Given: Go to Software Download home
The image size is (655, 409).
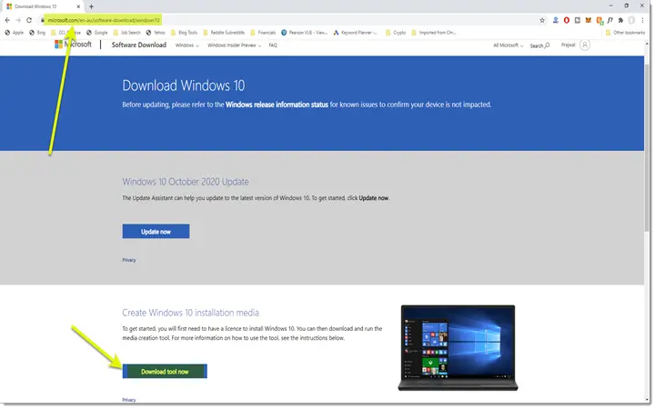Looking at the screenshot, I should (138, 45).
